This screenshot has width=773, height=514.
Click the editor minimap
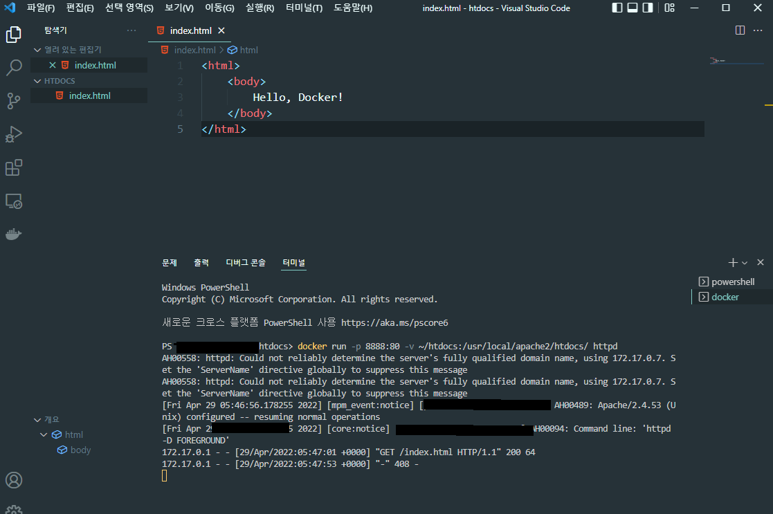pos(736,61)
